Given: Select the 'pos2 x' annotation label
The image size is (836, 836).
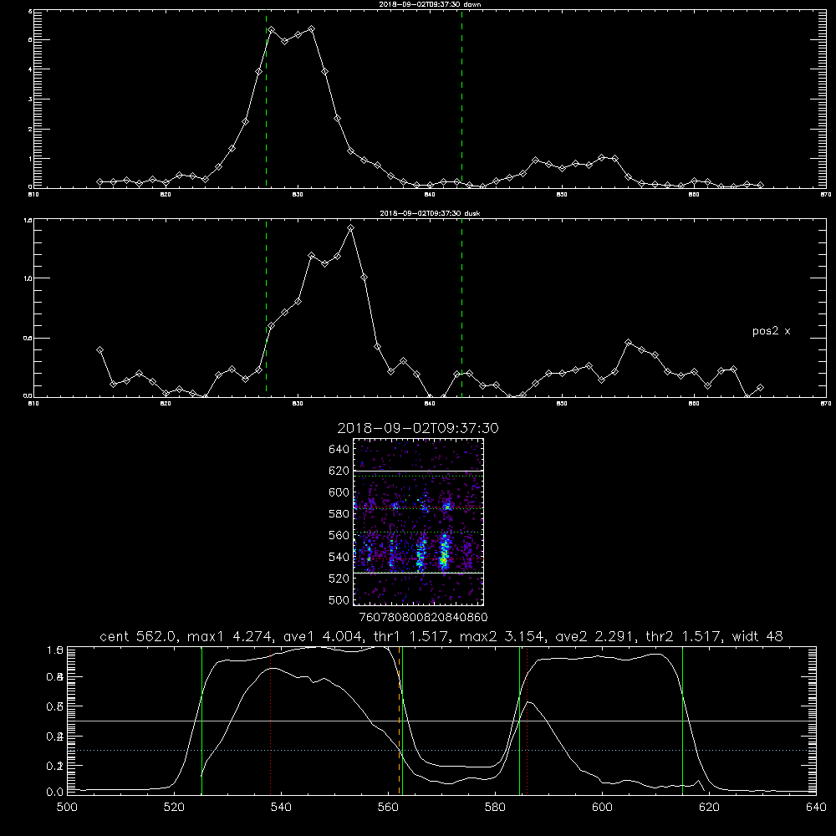Looking at the screenshot, I should point(771,331).
